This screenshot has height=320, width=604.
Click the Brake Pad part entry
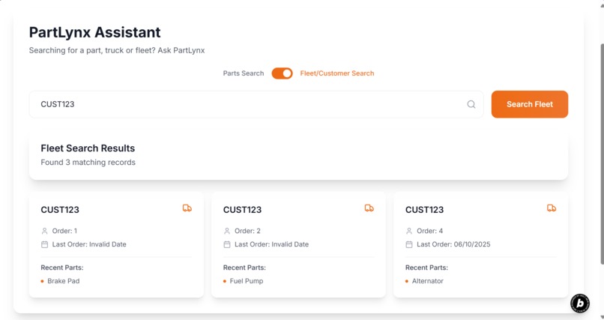(x=64, y=281)
